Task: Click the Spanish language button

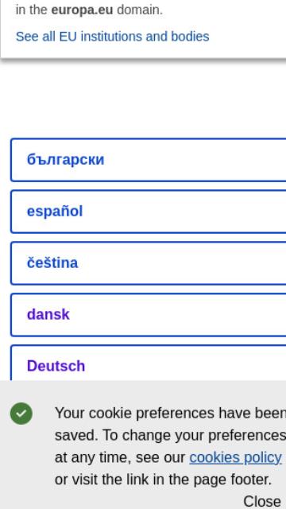Action: tap(149, 212)
